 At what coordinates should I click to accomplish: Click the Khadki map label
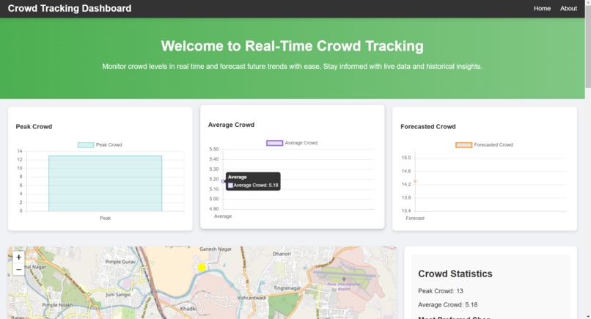[x=188, y=309]
